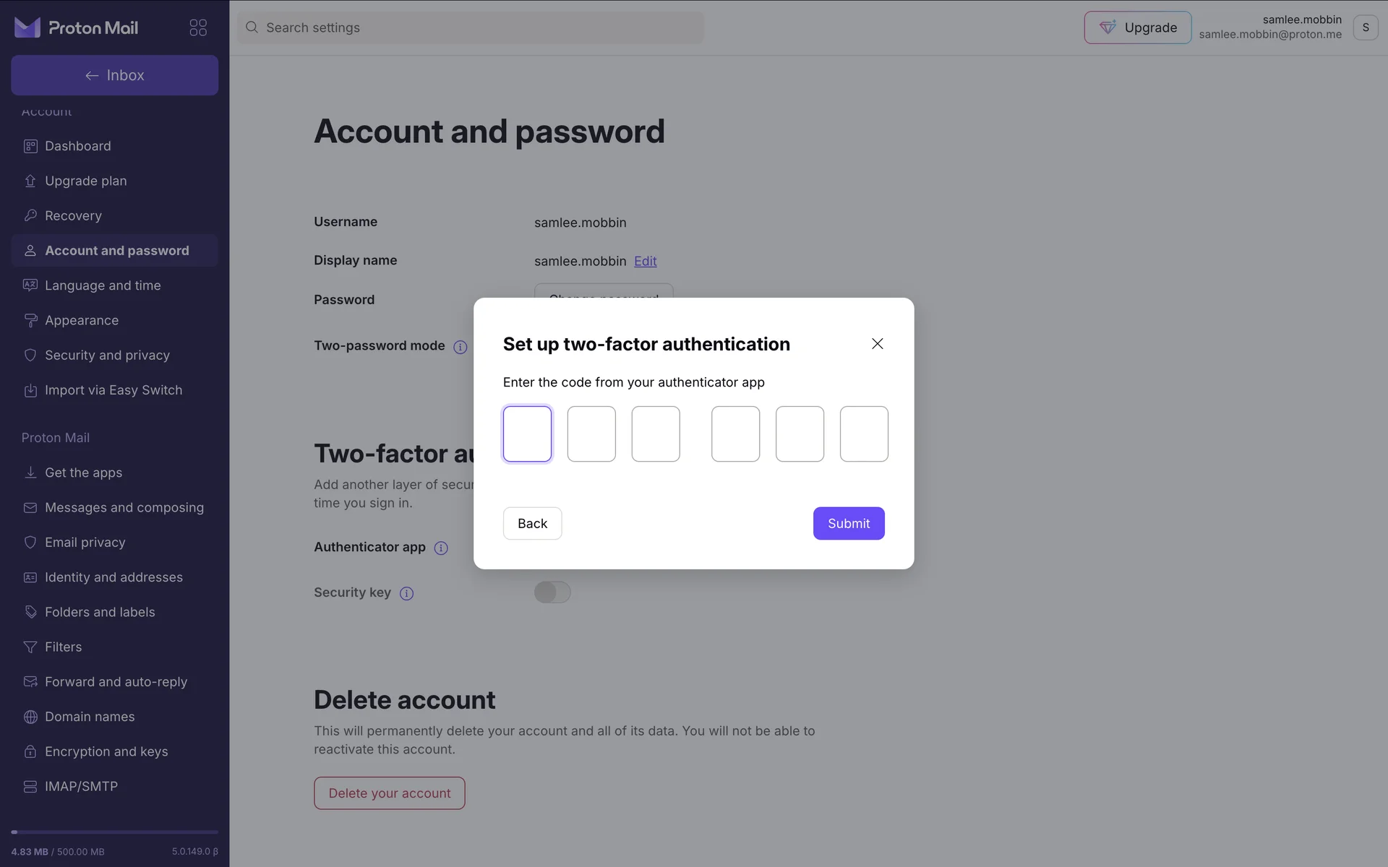Open Encryption and keys section
Screen dimensions: 1388x867
click(x=106, y=751)
